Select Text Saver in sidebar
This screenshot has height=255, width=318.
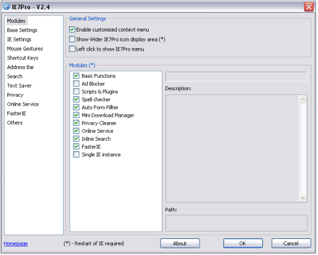(19, 86)
